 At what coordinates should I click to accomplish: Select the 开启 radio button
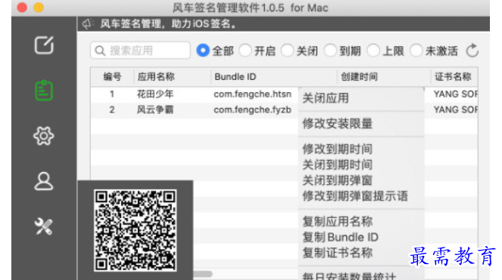(245, 51)
